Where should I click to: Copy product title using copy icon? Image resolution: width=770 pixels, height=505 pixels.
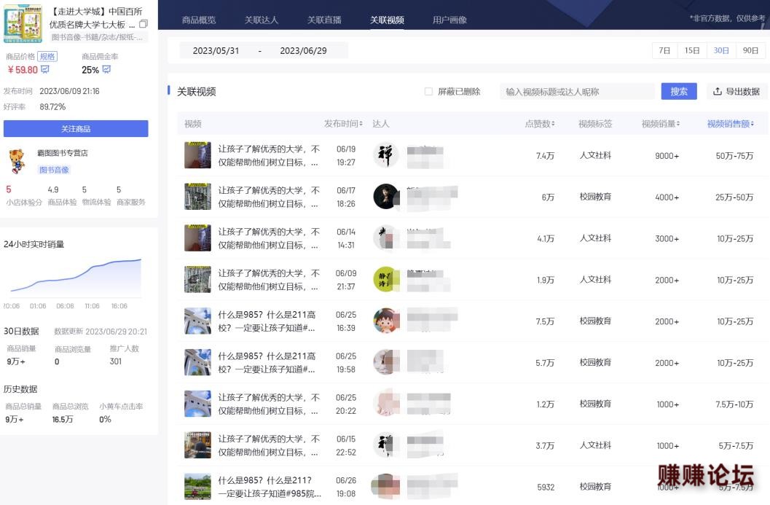(144, 24)
